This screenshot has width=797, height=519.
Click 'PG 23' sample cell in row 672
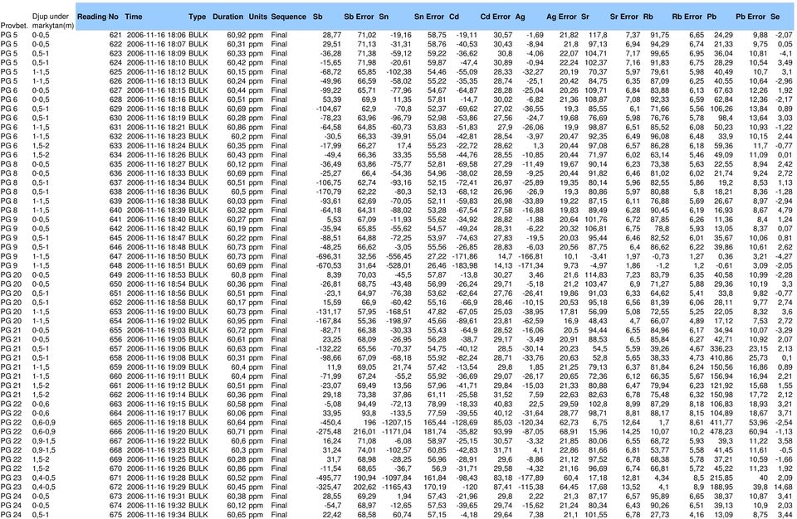click(x=11, y=487)
